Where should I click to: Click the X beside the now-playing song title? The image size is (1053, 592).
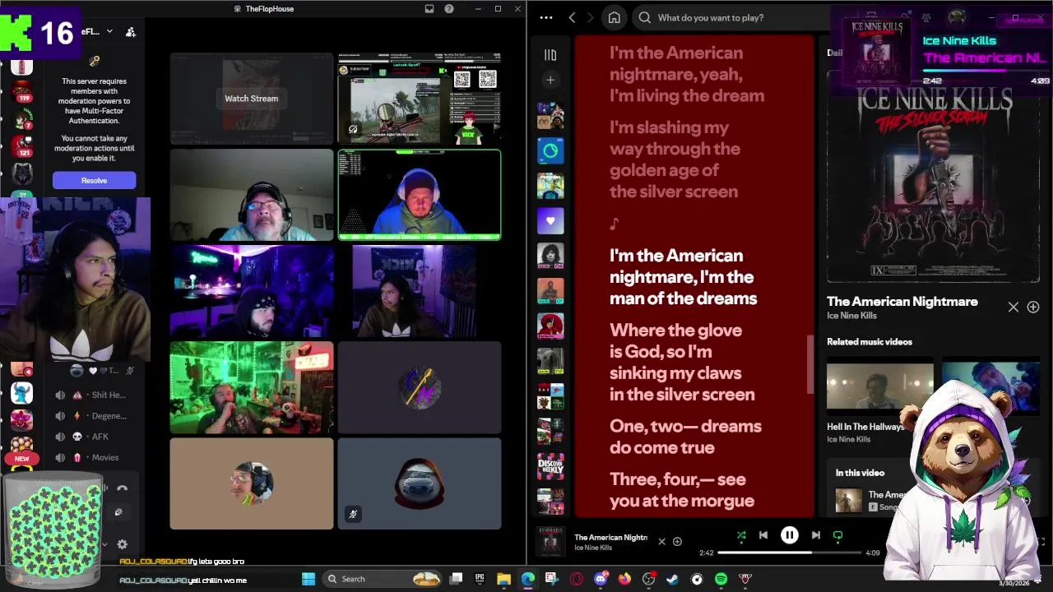[x=661, y=541]
